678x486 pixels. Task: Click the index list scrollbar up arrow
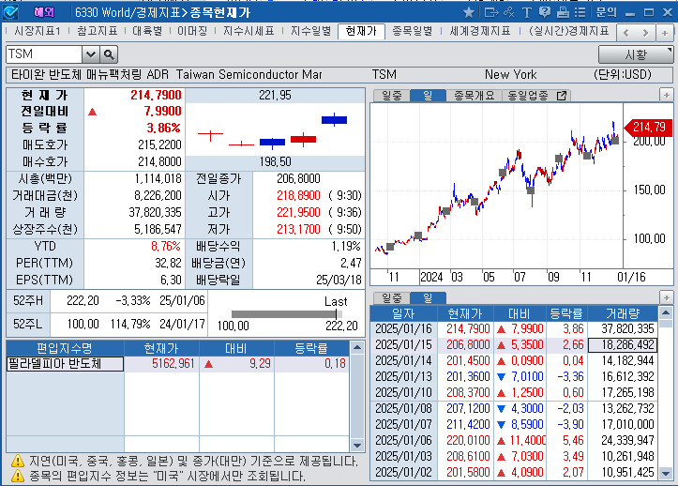tap(357, 347)
